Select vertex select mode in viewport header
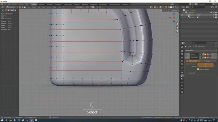The image size is (218, 122). click(x=20, y=7)
